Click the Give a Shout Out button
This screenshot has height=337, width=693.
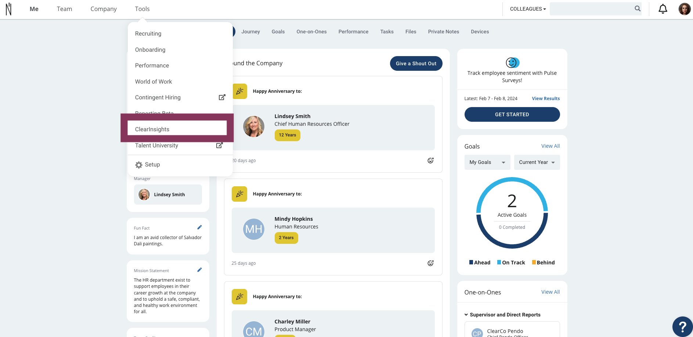click(x=416, y=63)
